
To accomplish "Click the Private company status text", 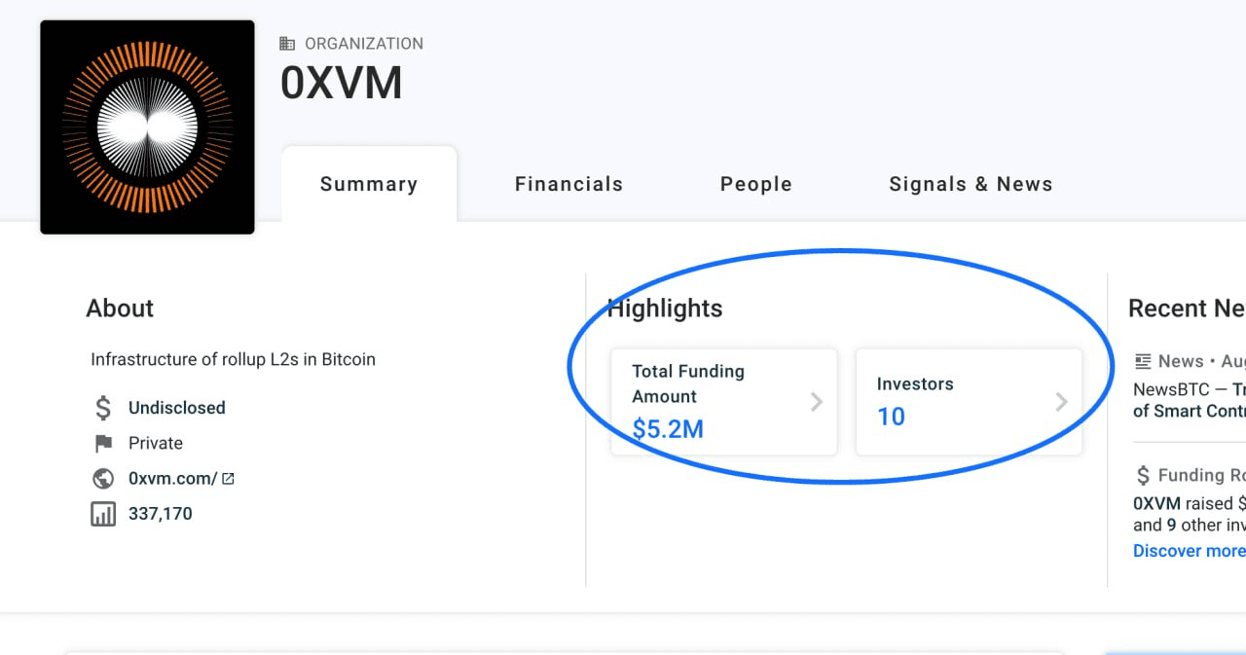I will tap(156, 444).
